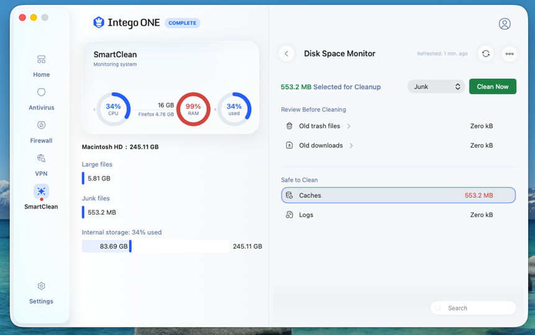Click the Logs icon

click(290, 215)
